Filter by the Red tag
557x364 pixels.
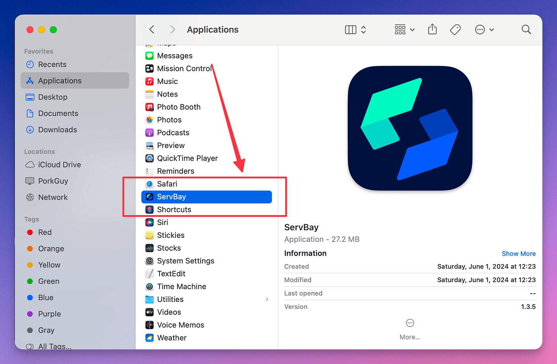tap(75, 232)
